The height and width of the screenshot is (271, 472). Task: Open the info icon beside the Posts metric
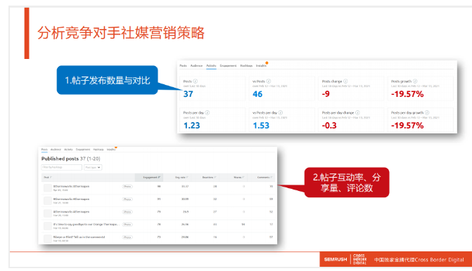196,81
